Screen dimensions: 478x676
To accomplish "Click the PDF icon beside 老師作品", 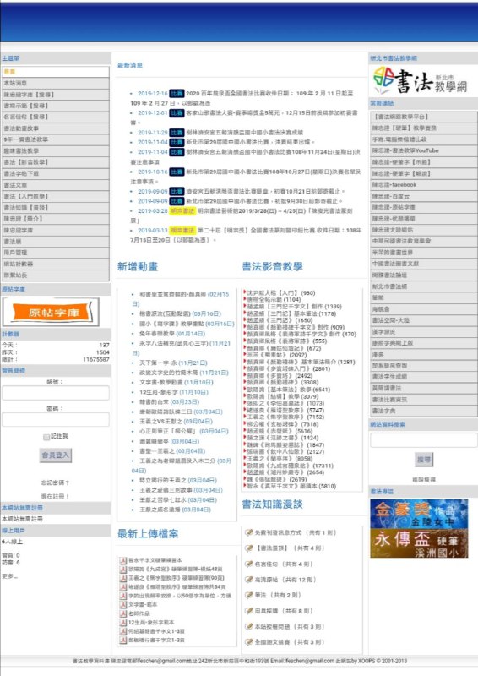I will click(123, 613).
